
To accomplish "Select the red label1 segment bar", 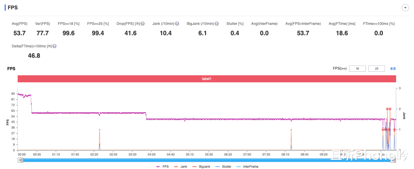I will click(207, 79).
